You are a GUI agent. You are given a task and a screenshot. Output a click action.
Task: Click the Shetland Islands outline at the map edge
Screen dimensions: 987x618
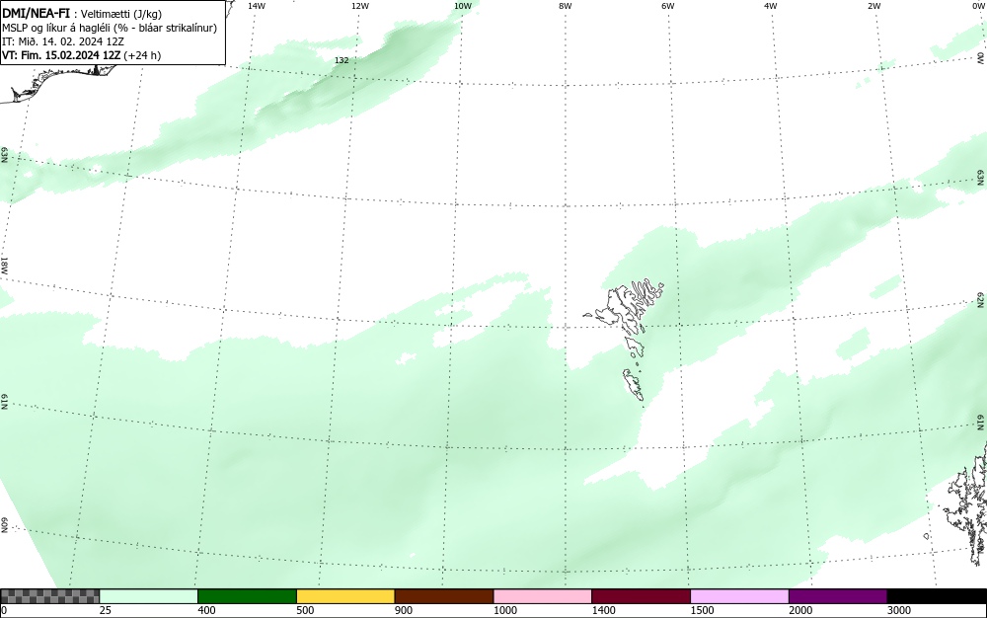[x=968, y=503]
